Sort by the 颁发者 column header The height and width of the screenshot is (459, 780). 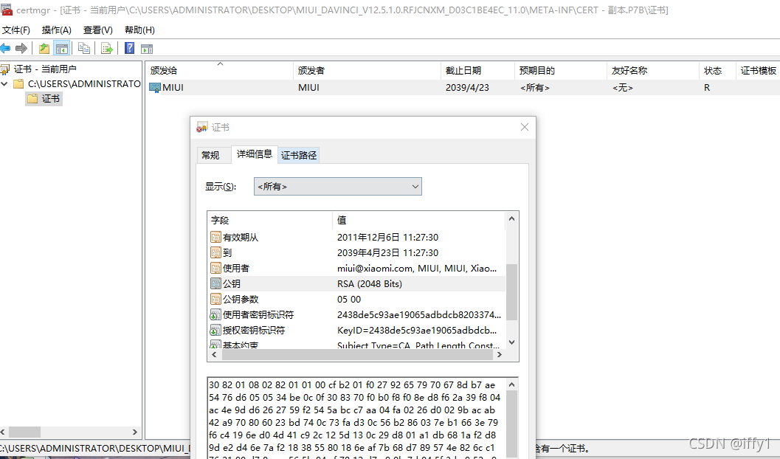(367, 70)
